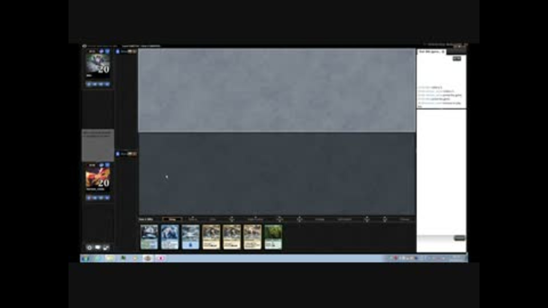Open the Windows Start button
Image resolution: width=548 pixels, height=308 pixels.
tap(86, 258)
